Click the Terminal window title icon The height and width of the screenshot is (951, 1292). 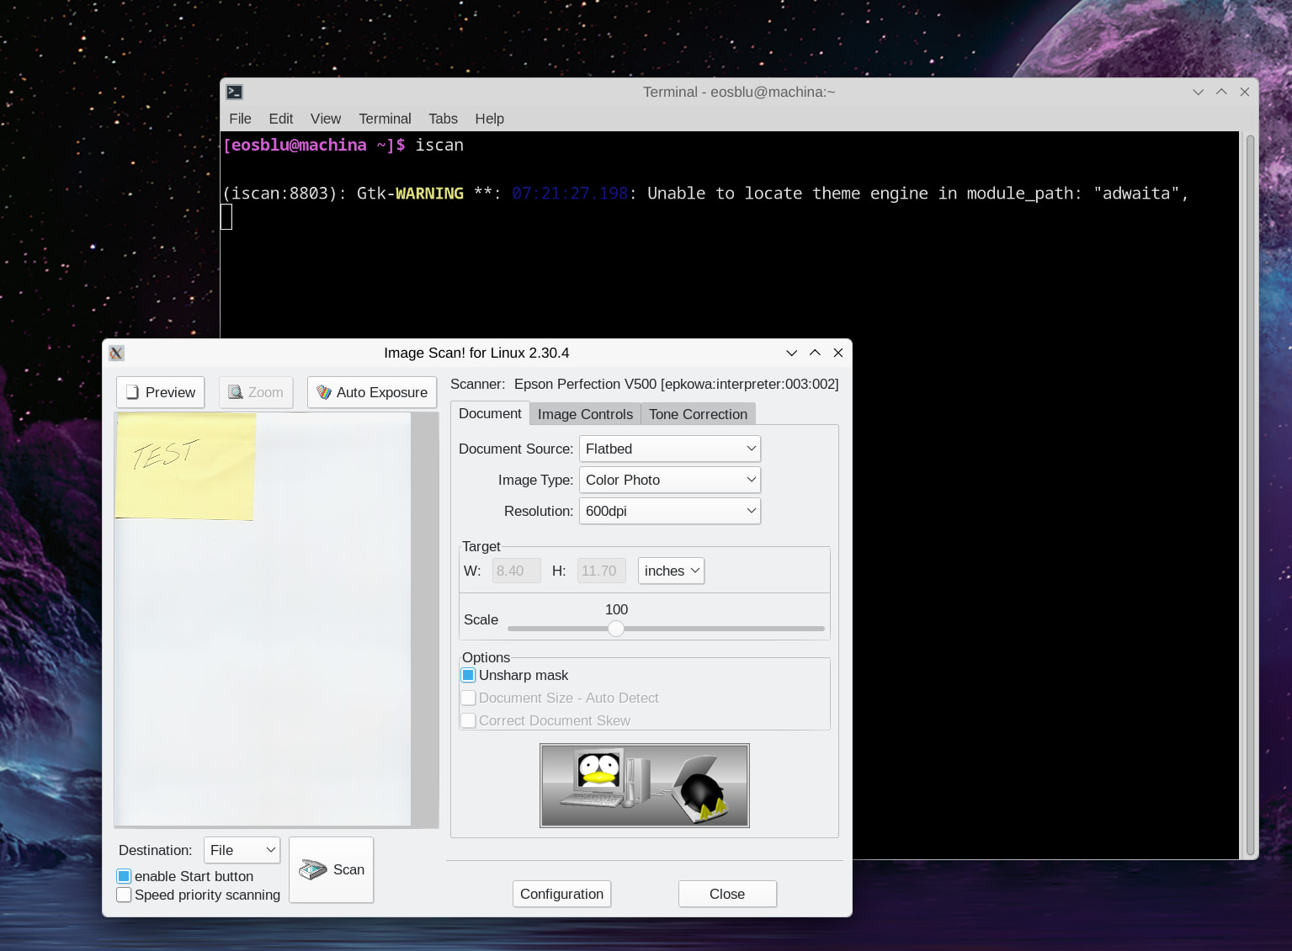[x=235, y=93]
